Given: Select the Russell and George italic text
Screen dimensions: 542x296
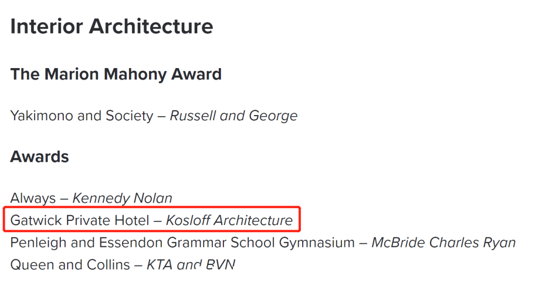Looking at the screenshot, I should coord(234,116).
